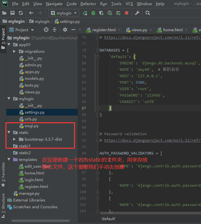Open the Refactor menu
Viewport: 201px width, 224px height.
coord(88,4)
